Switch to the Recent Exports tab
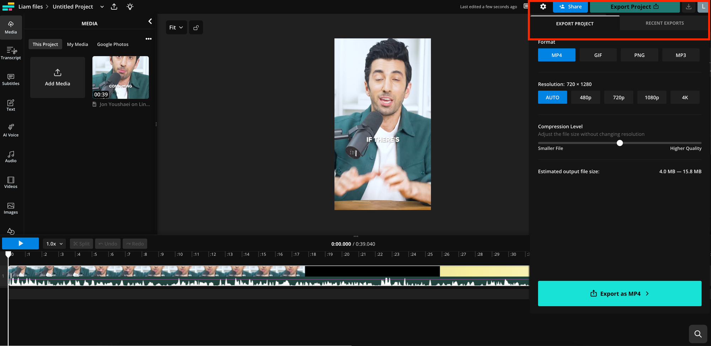 click(664, 23)
